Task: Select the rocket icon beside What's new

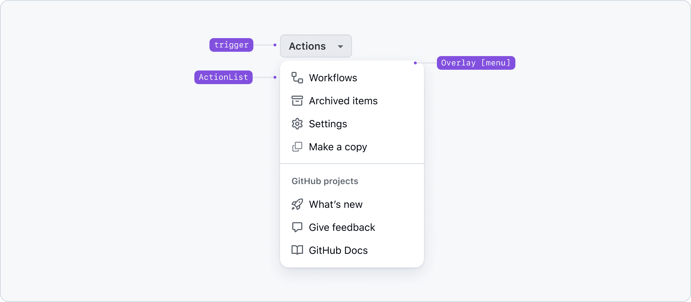Action: click(x=297, y=204)
